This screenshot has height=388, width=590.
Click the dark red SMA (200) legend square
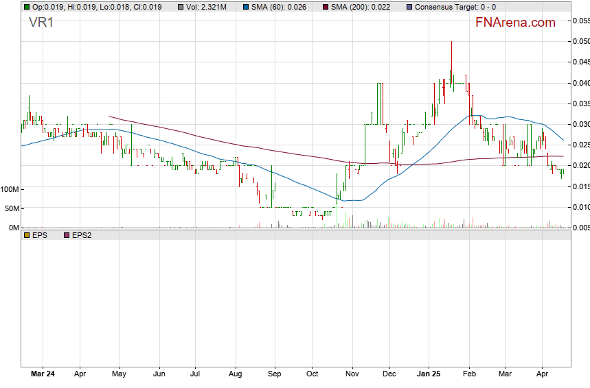(x=325, y=7)
